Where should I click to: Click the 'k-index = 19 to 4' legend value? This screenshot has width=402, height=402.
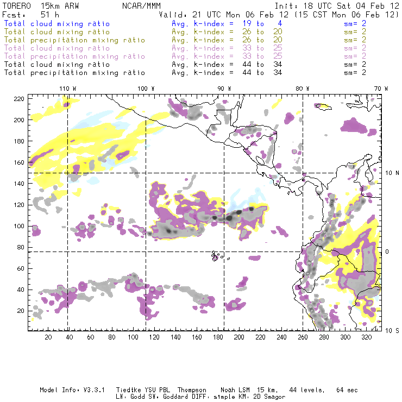[x=238, y=23]
